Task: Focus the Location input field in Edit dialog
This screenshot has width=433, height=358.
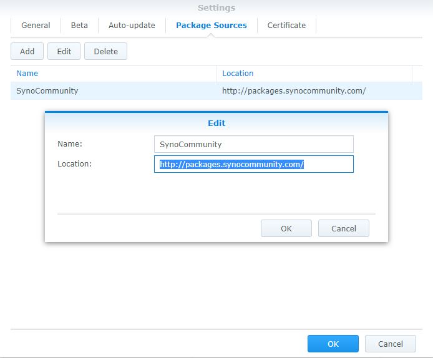Action: pos(254,164)
